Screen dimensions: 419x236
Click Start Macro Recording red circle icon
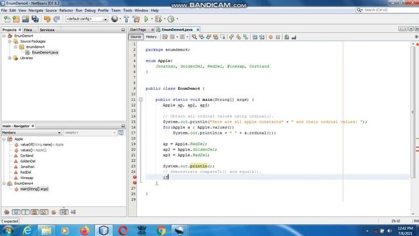point(270,37)
